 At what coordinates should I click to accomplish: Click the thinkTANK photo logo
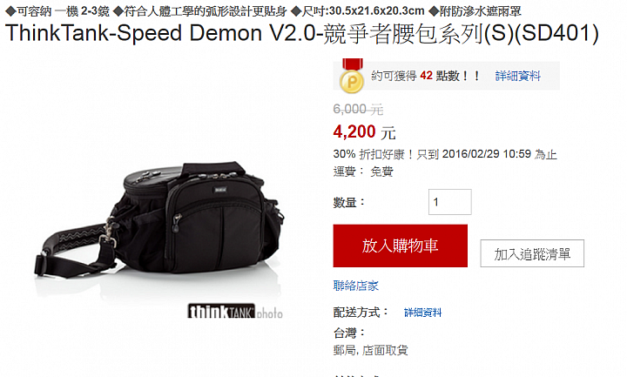coord(235,312)
